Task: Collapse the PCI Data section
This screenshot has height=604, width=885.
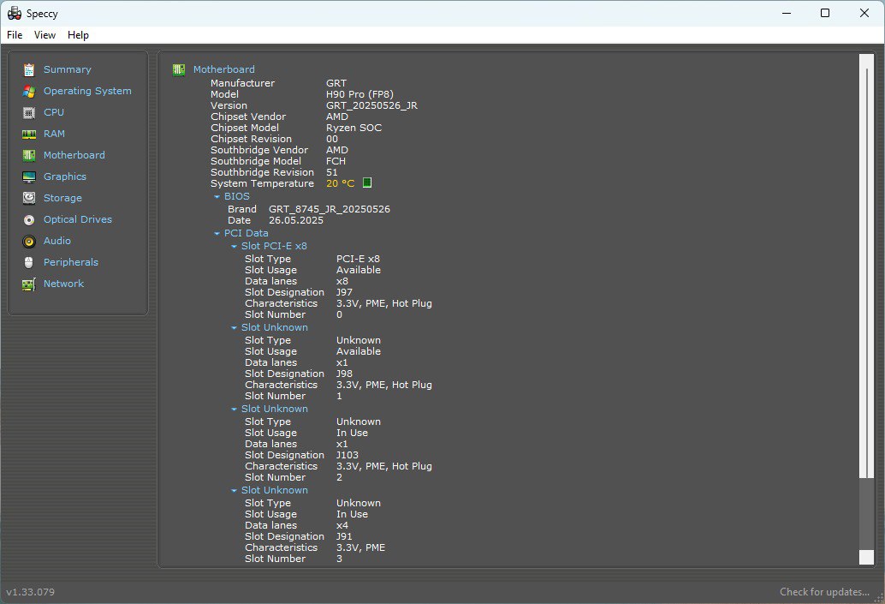Action: (x=217, y=233)
